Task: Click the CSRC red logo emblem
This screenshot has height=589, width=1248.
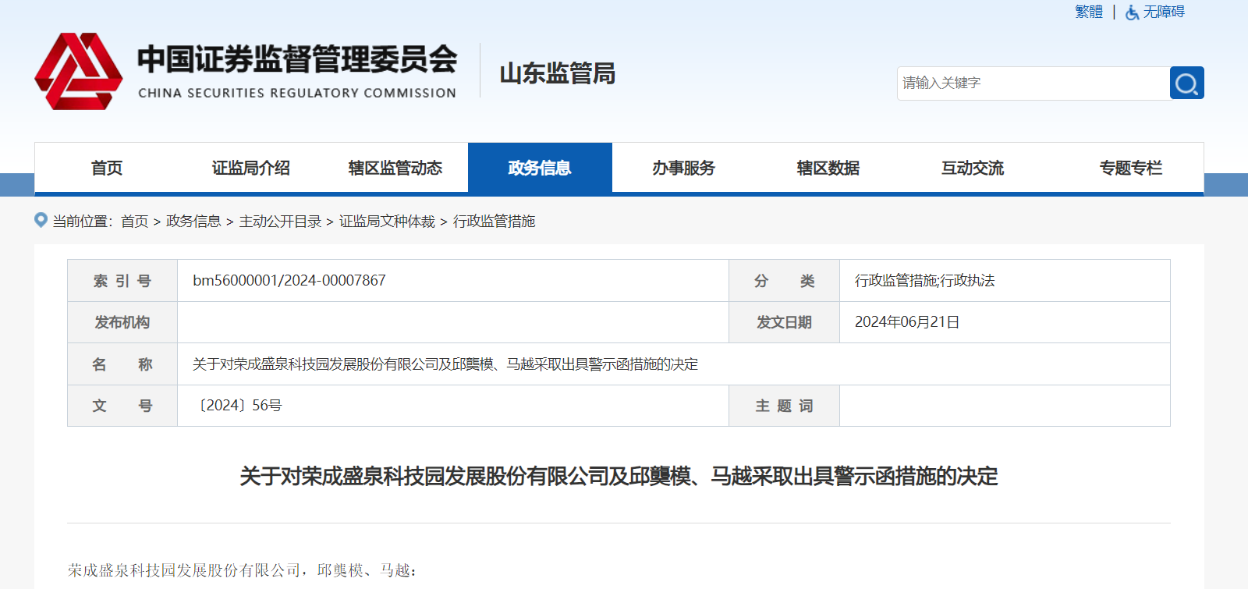Action: 79,71
